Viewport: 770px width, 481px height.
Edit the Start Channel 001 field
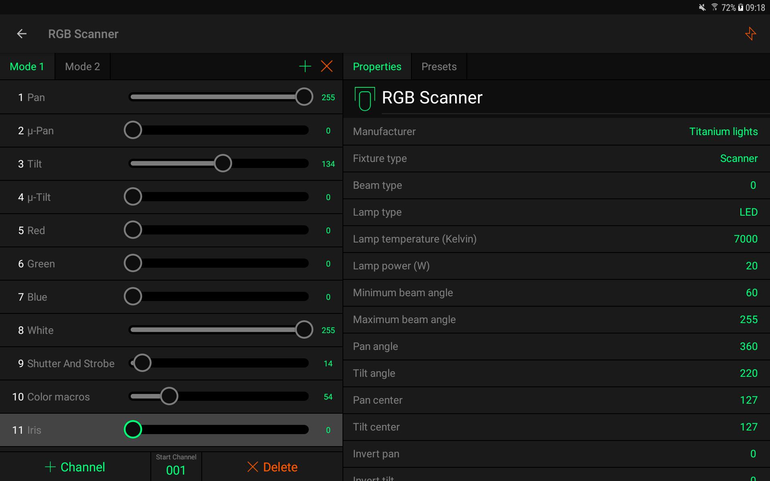(x=176, y=467)
